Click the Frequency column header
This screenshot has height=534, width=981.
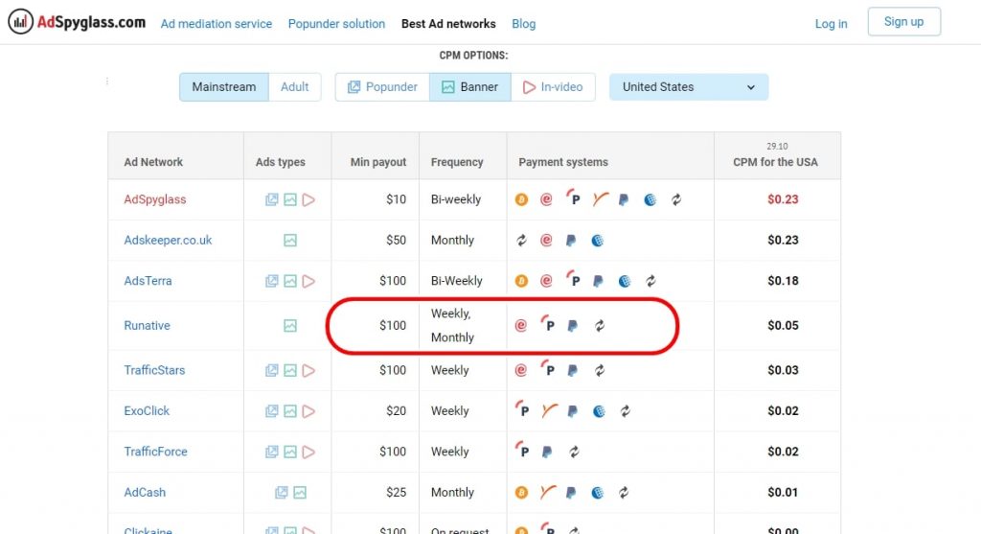(x=457, y=162)
